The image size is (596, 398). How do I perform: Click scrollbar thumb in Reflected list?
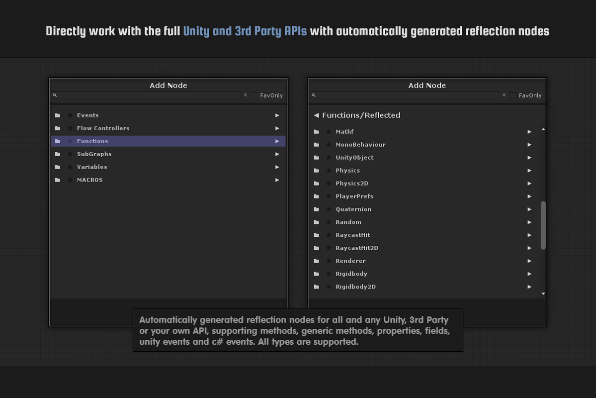(x=543, y=225)
